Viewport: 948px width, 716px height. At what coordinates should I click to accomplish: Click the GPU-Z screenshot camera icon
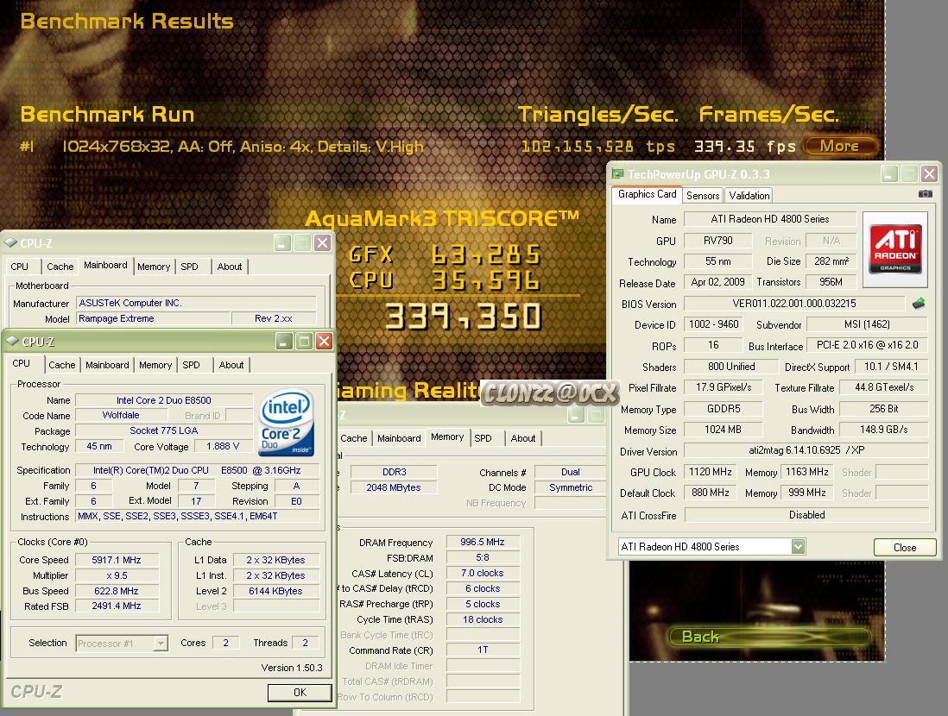(925, 194)
